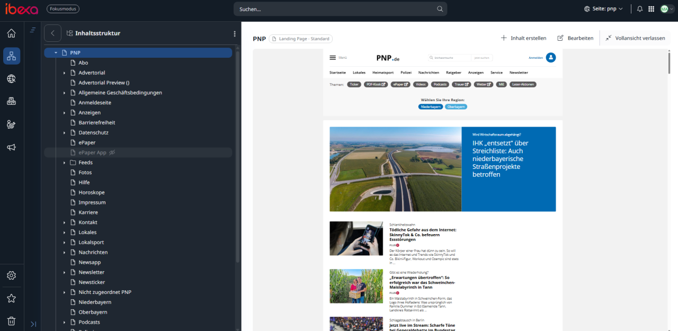Toggle the Fokusmodus switch
Screen dimensions: 678x331
point(62,9)
